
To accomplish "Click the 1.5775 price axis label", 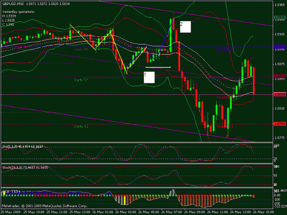I will tap(280, 138).
